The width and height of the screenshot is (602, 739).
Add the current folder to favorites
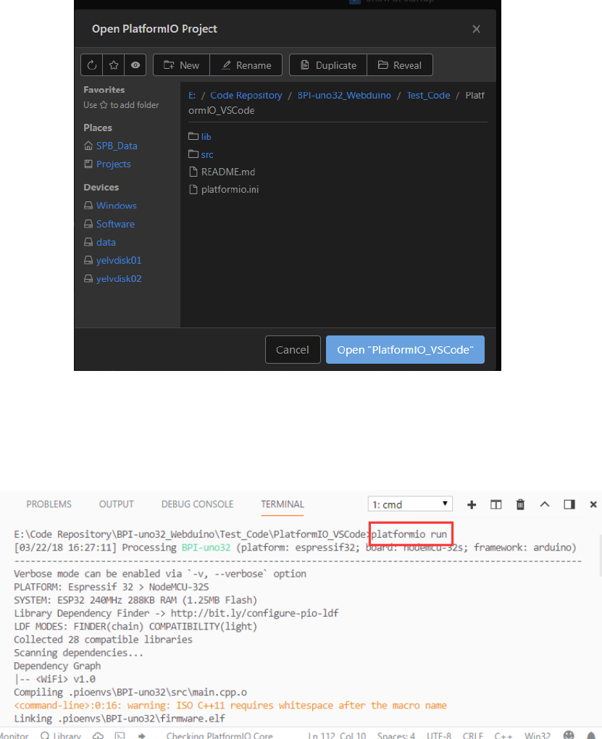114,65
